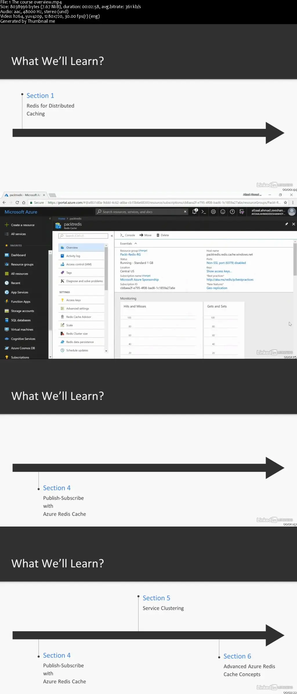Bookmark this page with star icon
The image size is (297, 694).
285,203
